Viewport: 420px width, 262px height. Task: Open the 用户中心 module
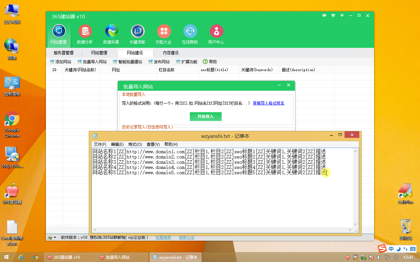pos(216,35)
